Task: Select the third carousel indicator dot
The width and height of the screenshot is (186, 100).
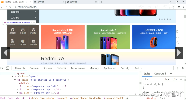Action: [165, 19]
